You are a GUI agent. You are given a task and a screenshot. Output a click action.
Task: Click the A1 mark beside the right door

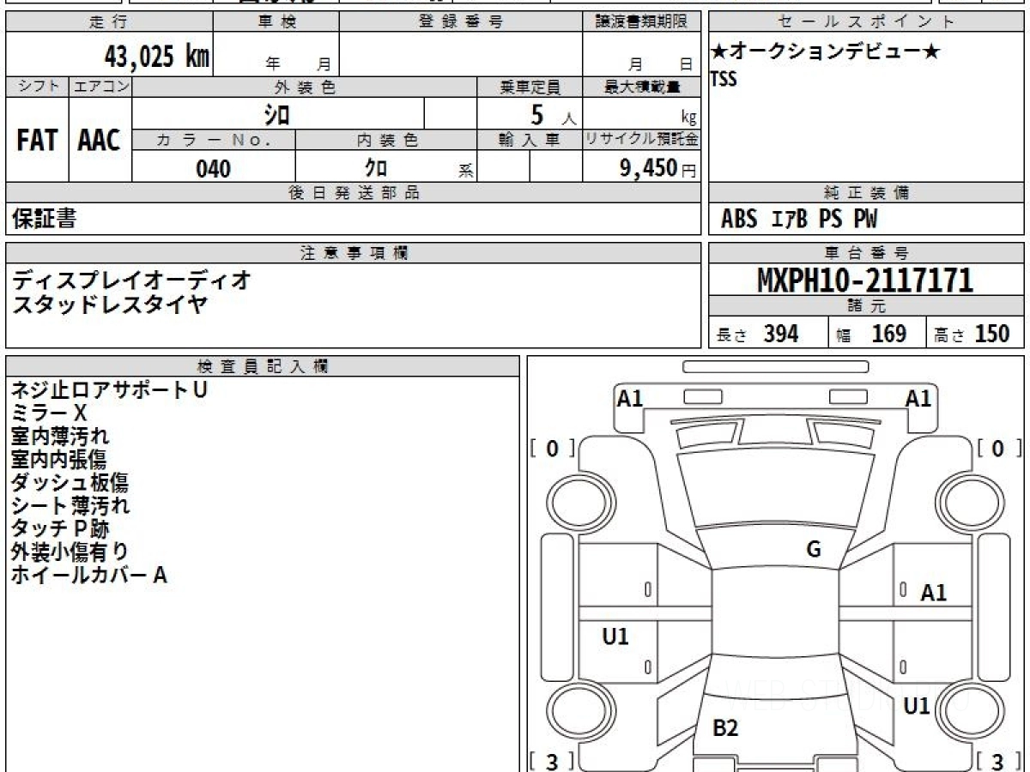point(934,593)
